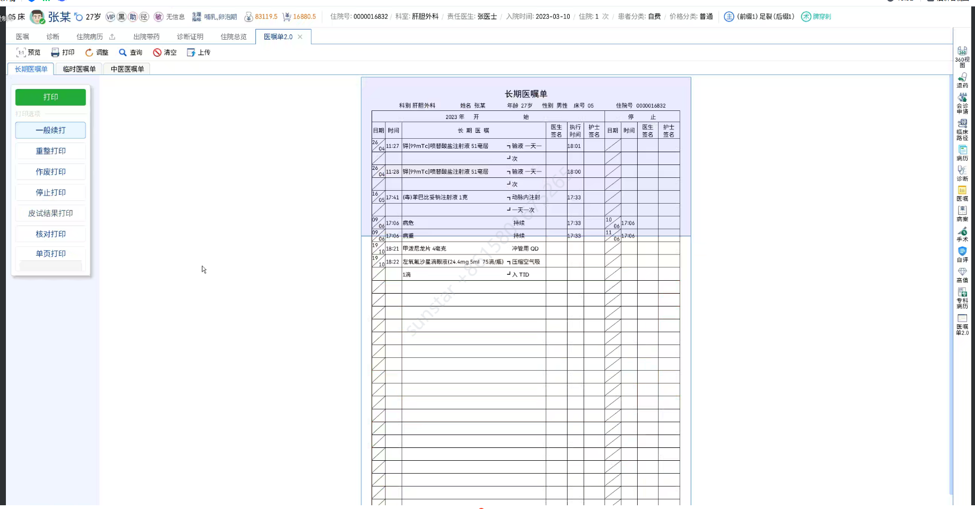Open 退药 (return medication) in right sidebar

pyautogui.click(x=962, y=80)
